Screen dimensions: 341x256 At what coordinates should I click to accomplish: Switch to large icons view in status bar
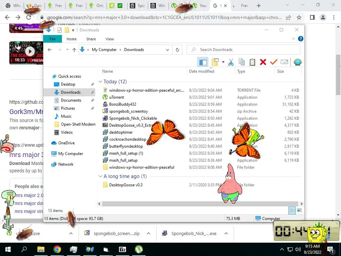pyautogui.click(x=299, y=210)
